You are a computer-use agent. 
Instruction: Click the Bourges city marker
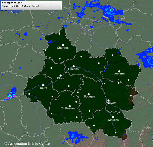[89, 94]
